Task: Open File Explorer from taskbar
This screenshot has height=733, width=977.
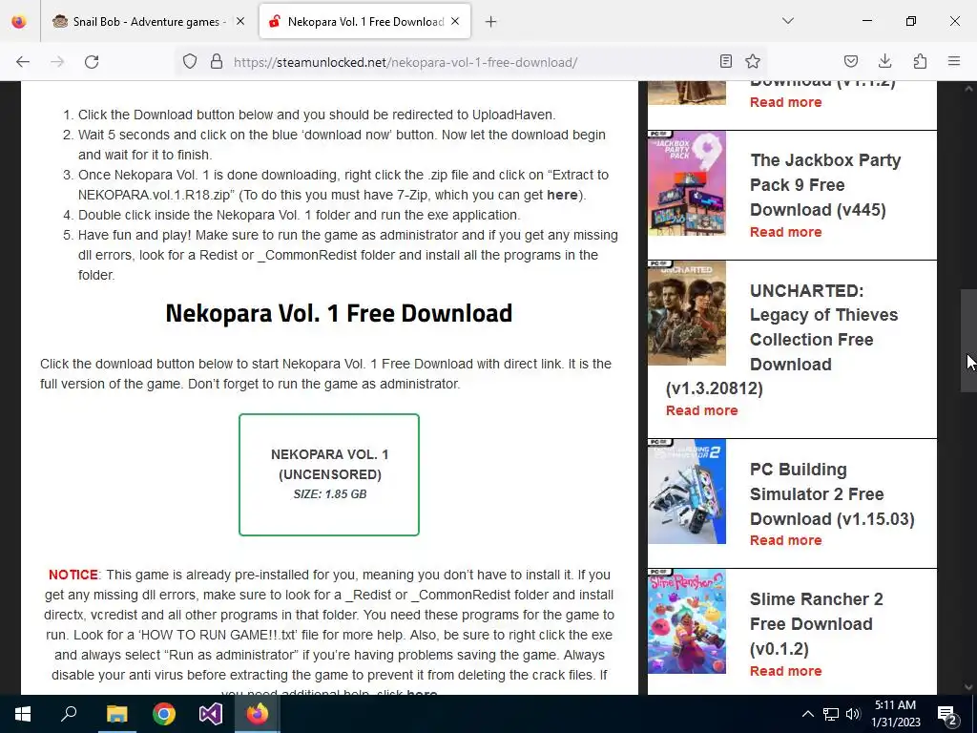Action: tap(116, 714)
